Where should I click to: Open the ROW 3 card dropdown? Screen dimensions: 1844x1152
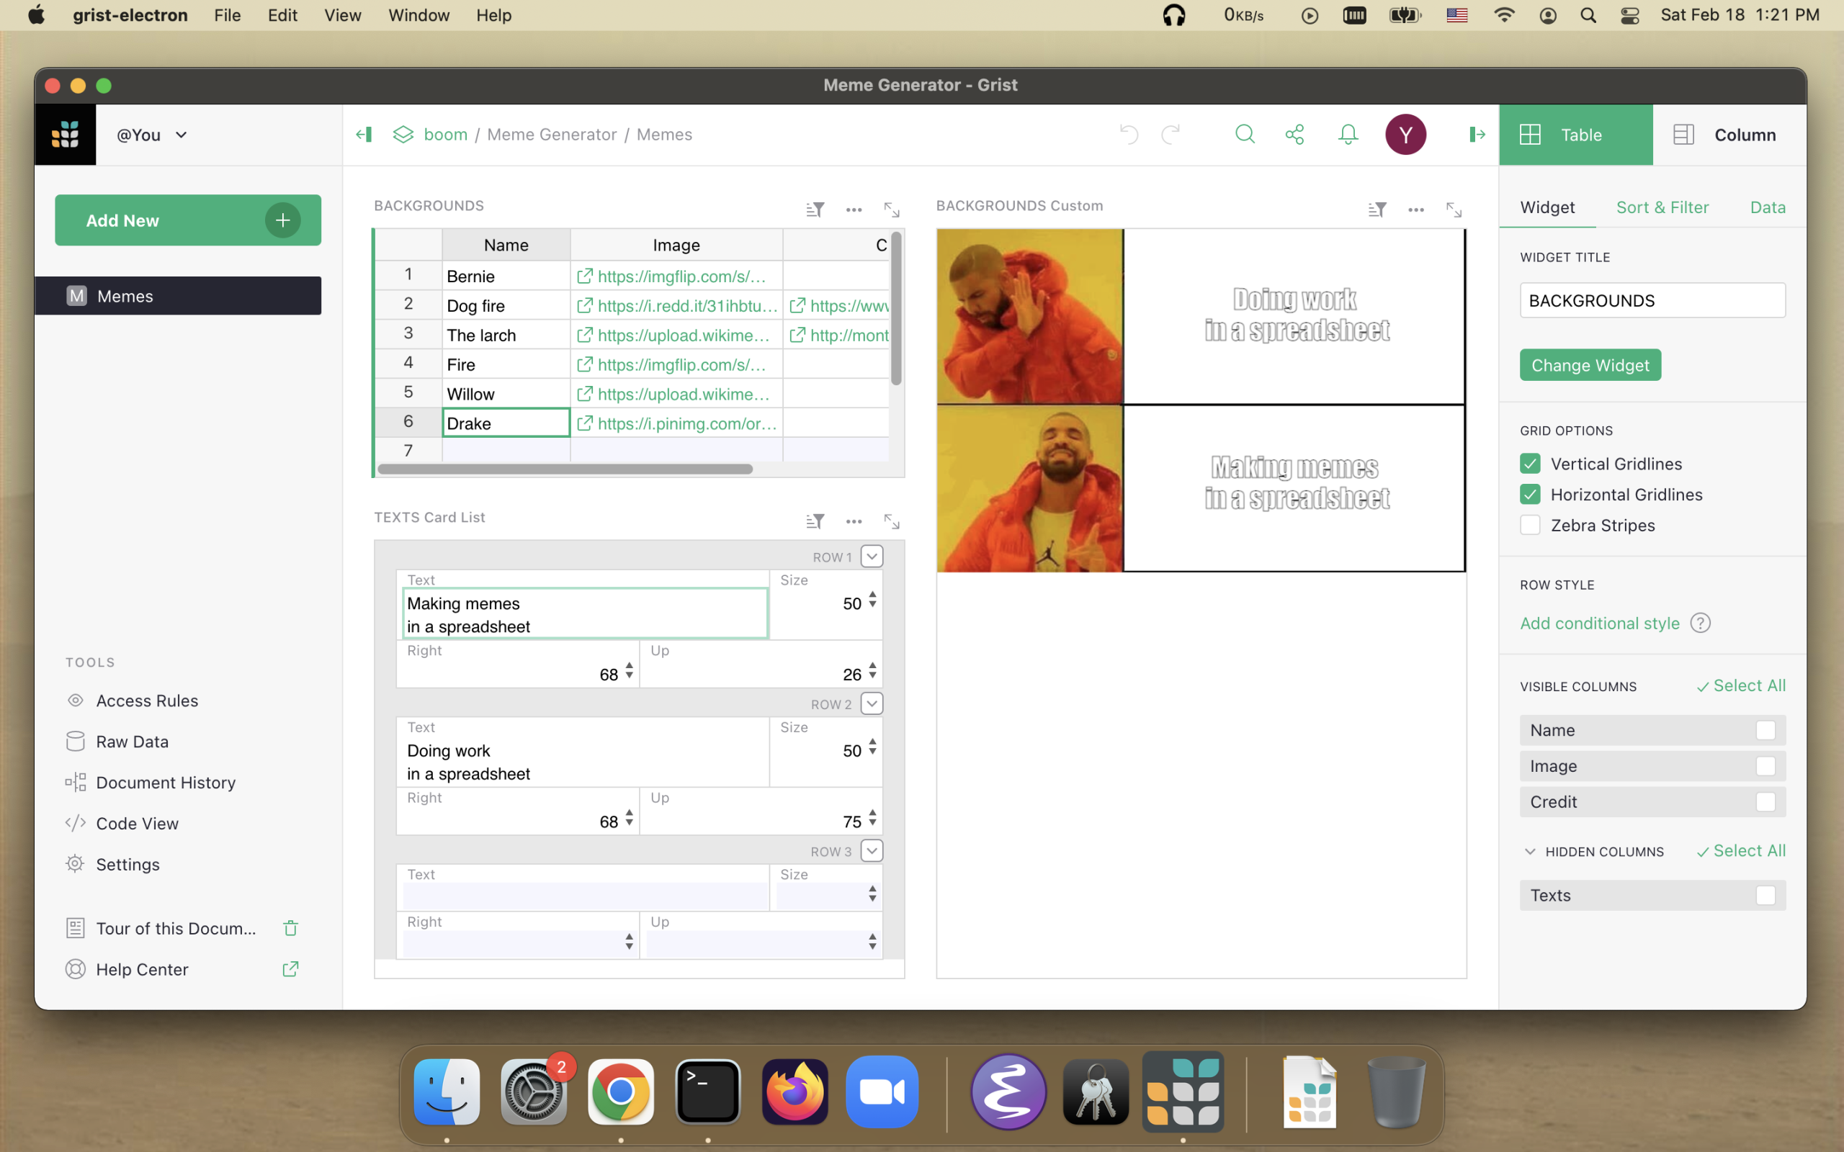872,850
